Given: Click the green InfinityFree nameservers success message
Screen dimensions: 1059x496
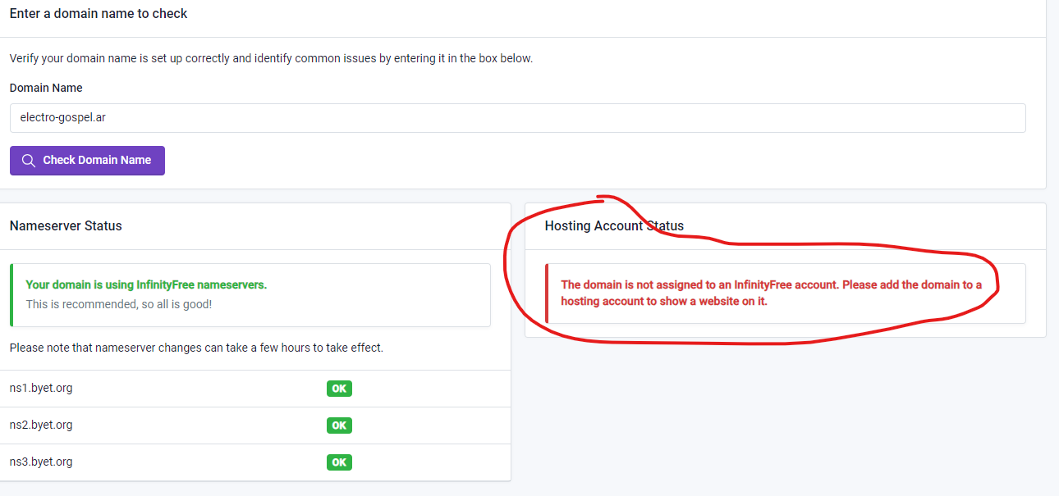Looking at the screenshot, I should coord(146,284).
